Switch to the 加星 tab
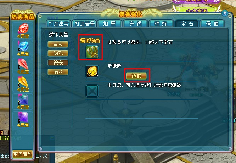The image size is (236, 163). (109, 24)
